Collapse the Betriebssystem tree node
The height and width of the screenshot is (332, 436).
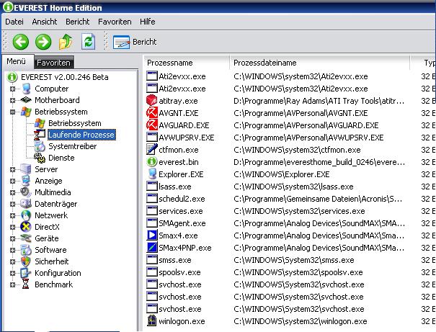click(13, 112)
